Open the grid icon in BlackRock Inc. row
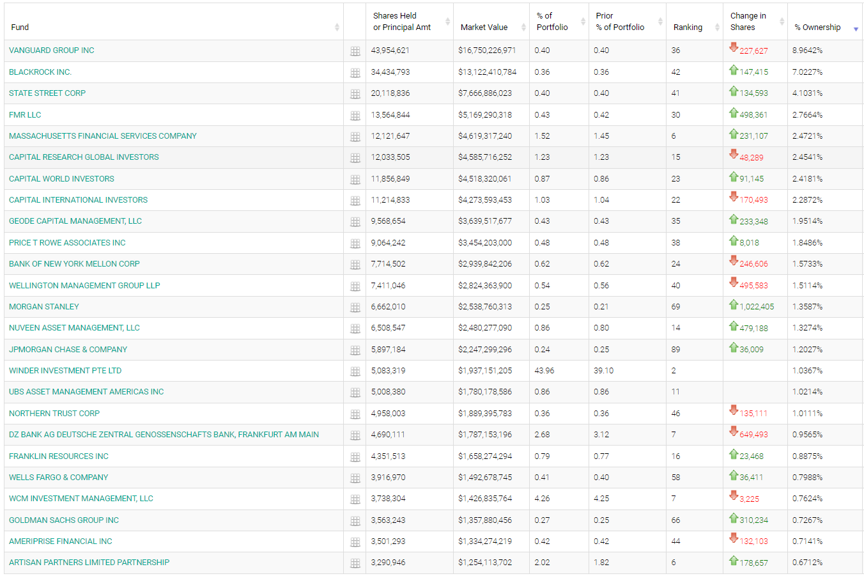This screenshot has width=864, height=576. (355, 73)
